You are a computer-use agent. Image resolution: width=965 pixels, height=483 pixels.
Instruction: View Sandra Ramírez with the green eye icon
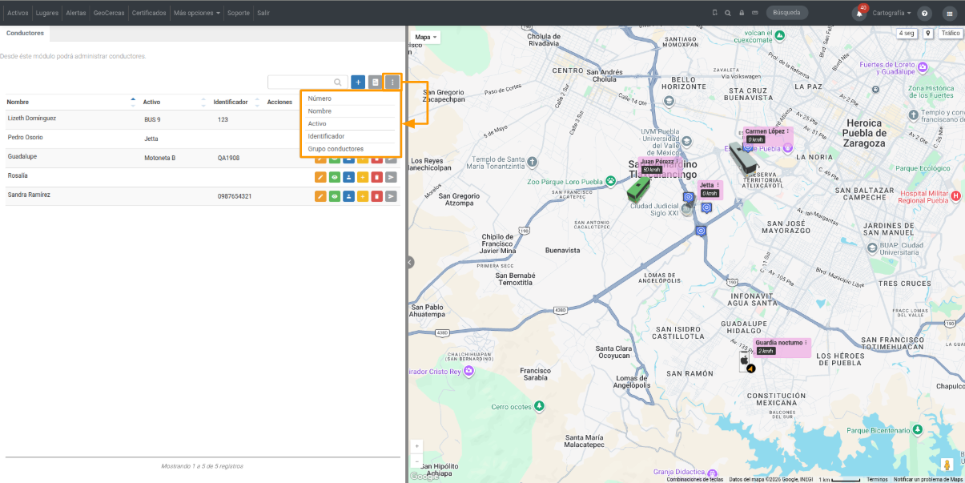pos(335,196)
